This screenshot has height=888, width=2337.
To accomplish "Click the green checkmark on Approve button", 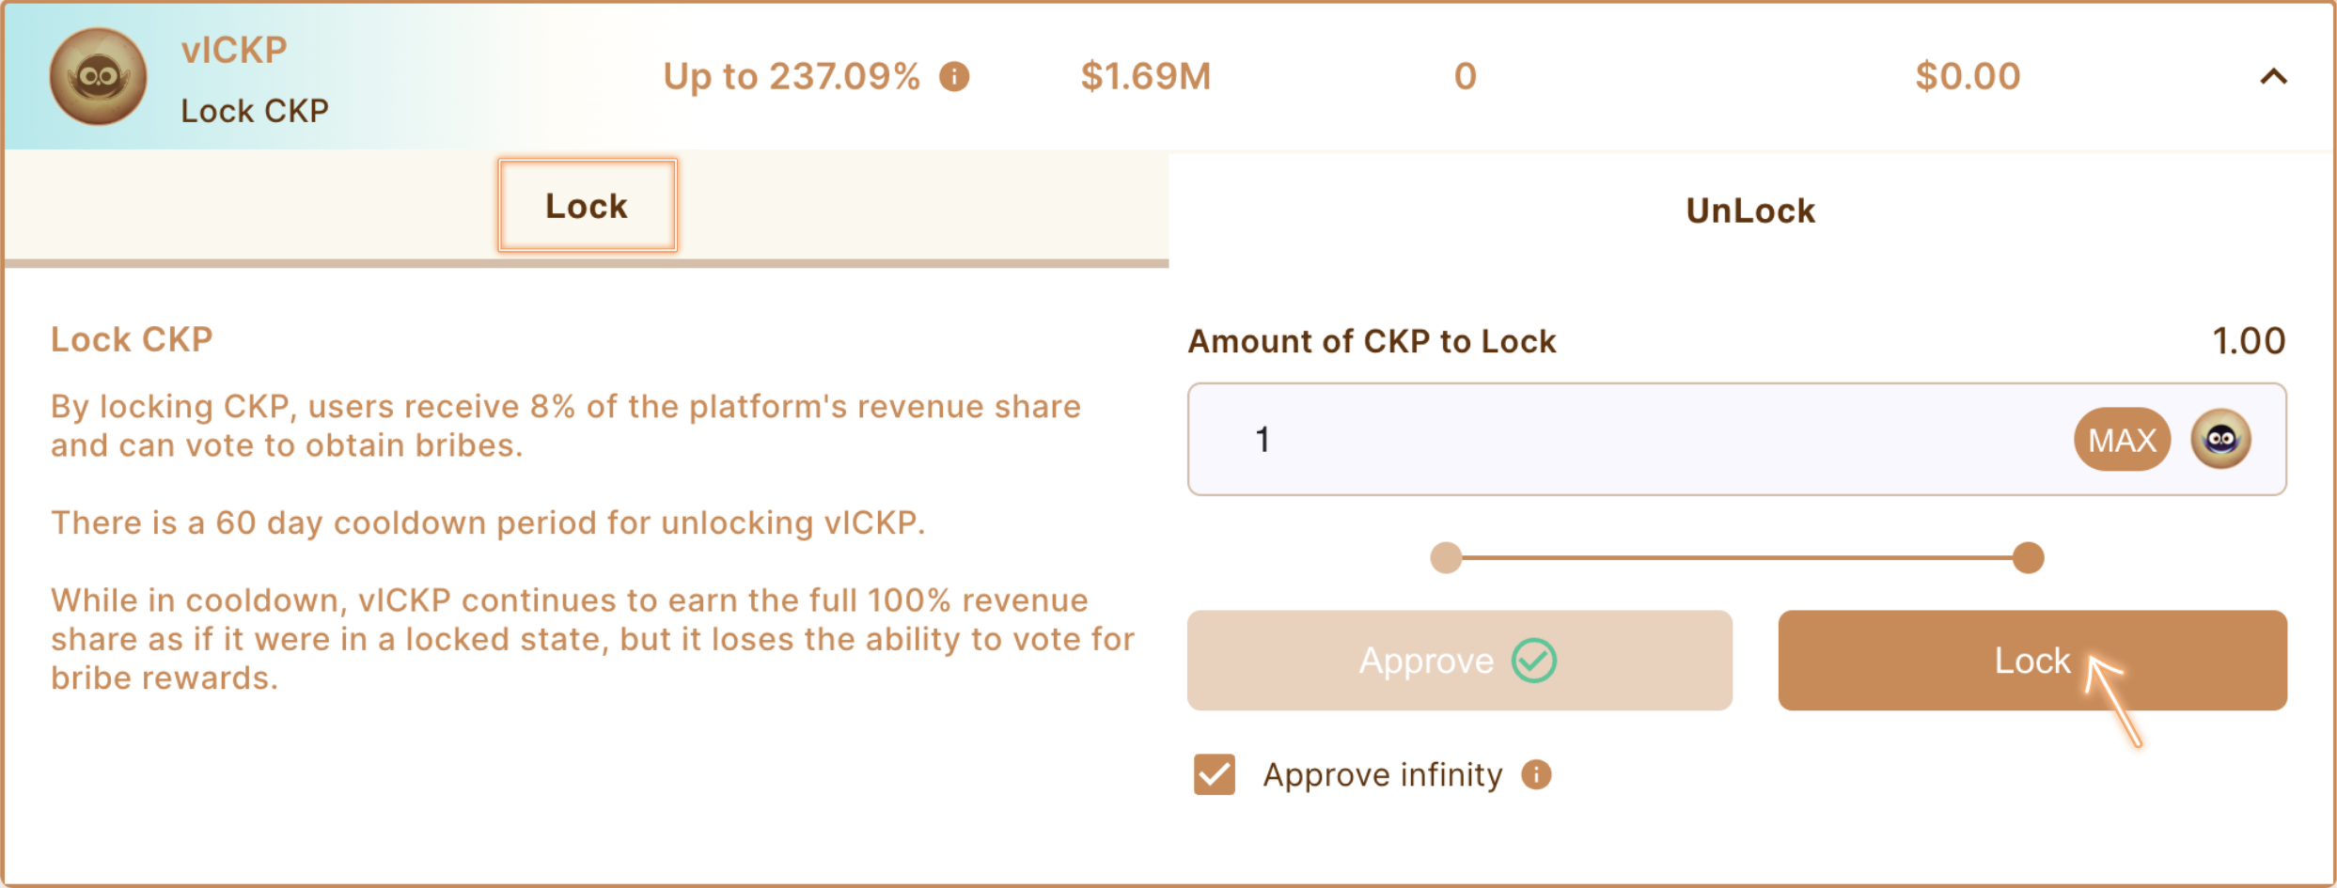I will pyautogui.click(x=1533, y=661).
